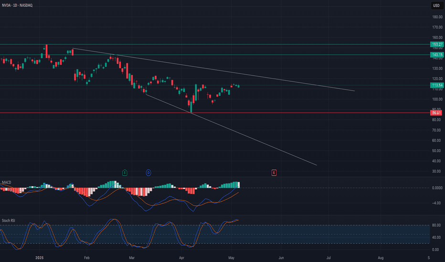The image size is (445, 262).
Task: Click the 130.00 price axis label
Action: 437,68
